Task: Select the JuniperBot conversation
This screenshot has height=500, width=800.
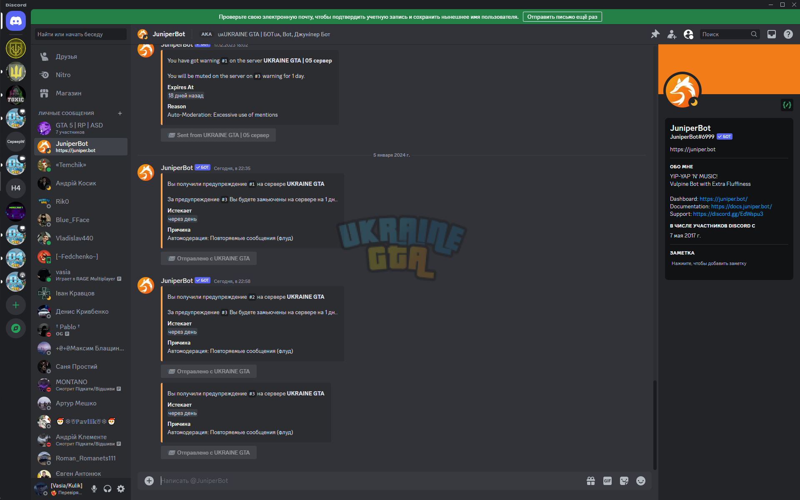Action: 81,147
